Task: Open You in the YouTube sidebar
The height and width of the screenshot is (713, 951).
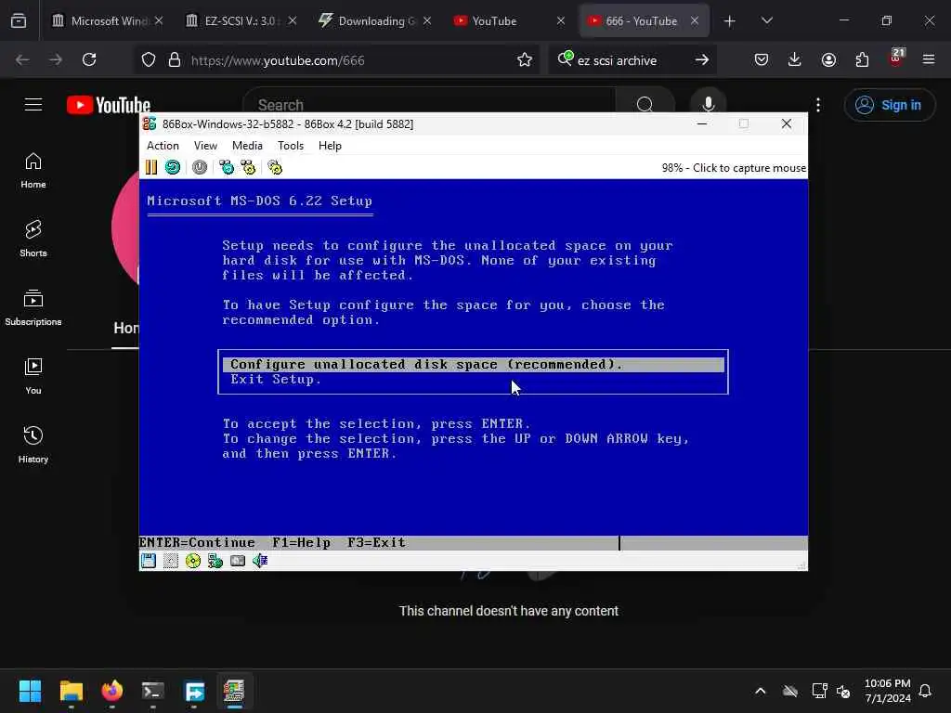Action: 33,376
